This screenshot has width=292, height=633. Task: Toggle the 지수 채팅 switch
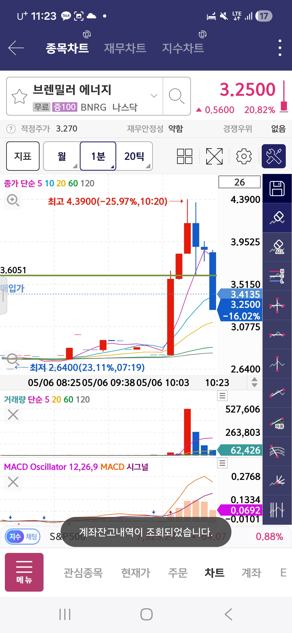23,536
